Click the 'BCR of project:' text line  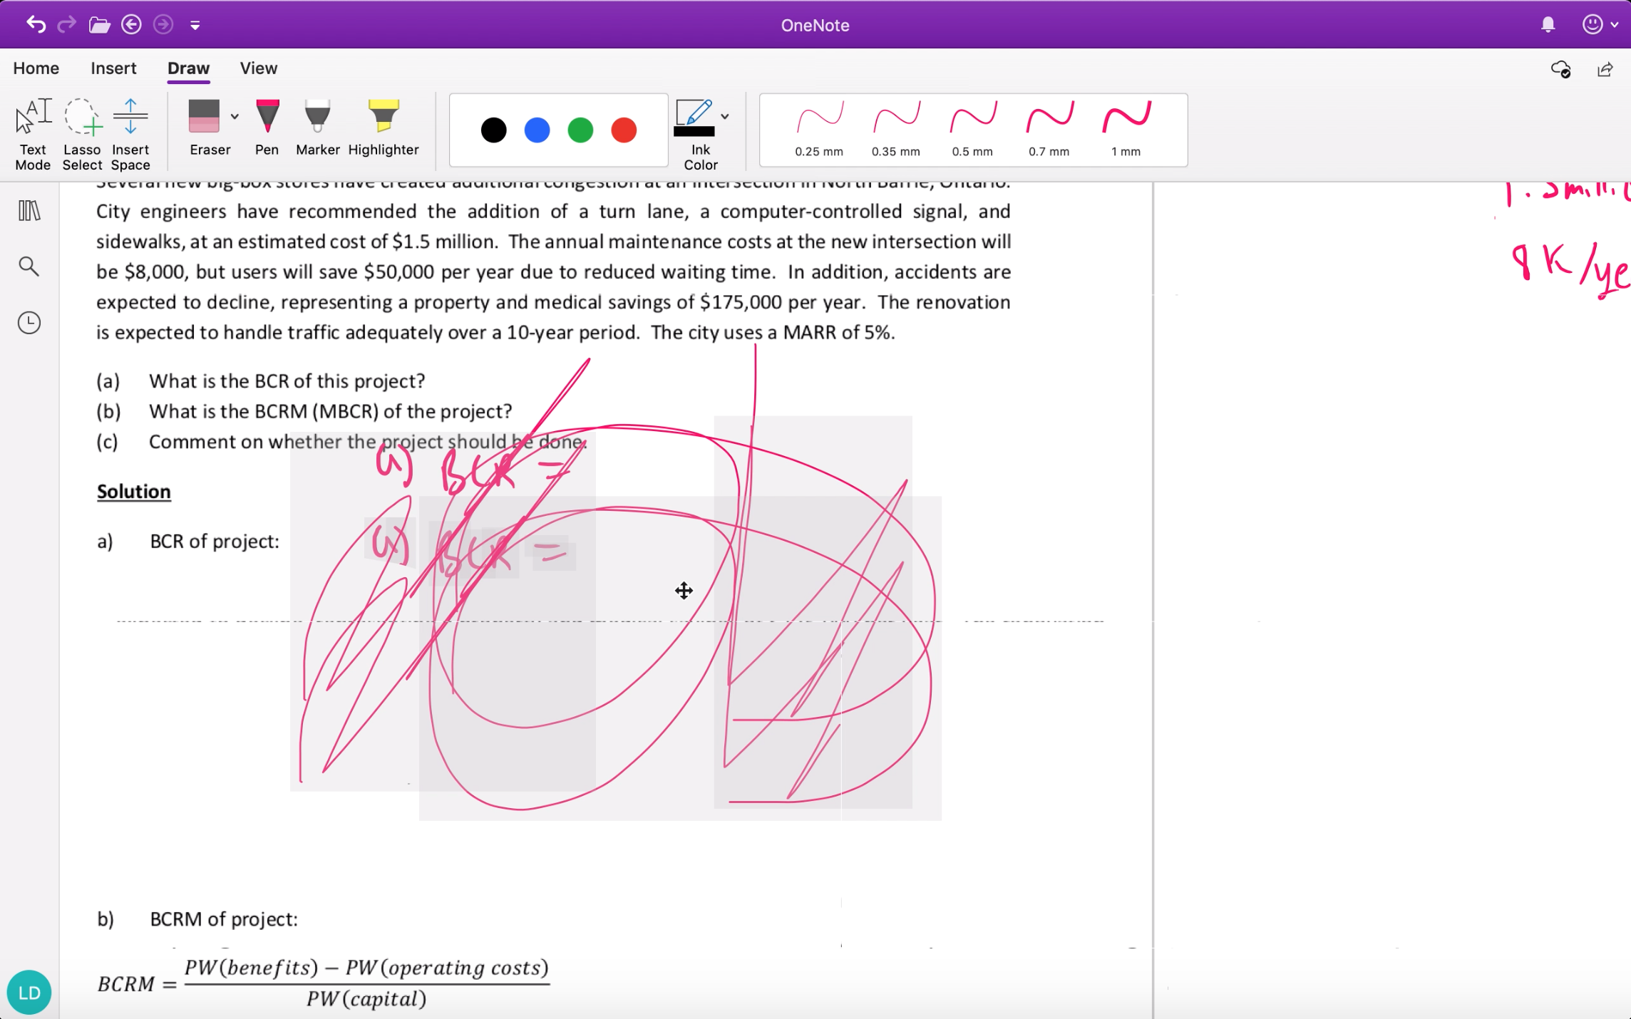(215, 542)
